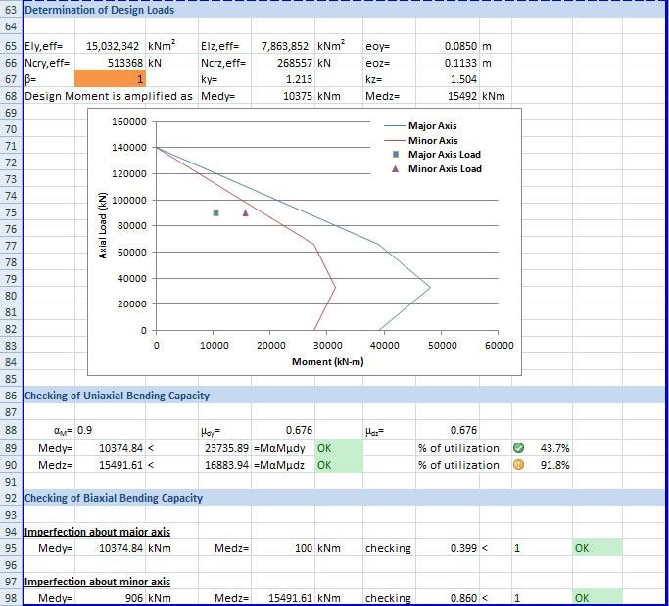Select Major Axis Load square marker on chart
669x606 pixels.
(x=215, y=212)
